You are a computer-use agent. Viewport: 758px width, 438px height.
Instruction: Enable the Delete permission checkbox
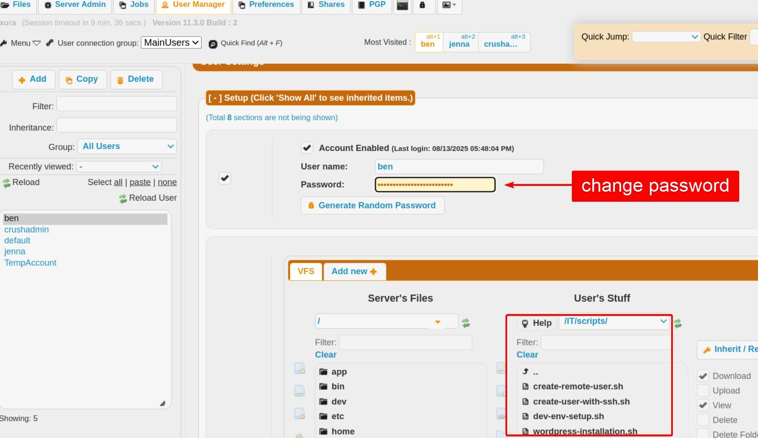[703, 420]
